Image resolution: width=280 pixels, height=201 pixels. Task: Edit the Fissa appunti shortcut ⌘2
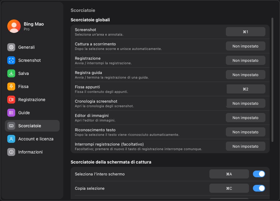coord(246,89)
